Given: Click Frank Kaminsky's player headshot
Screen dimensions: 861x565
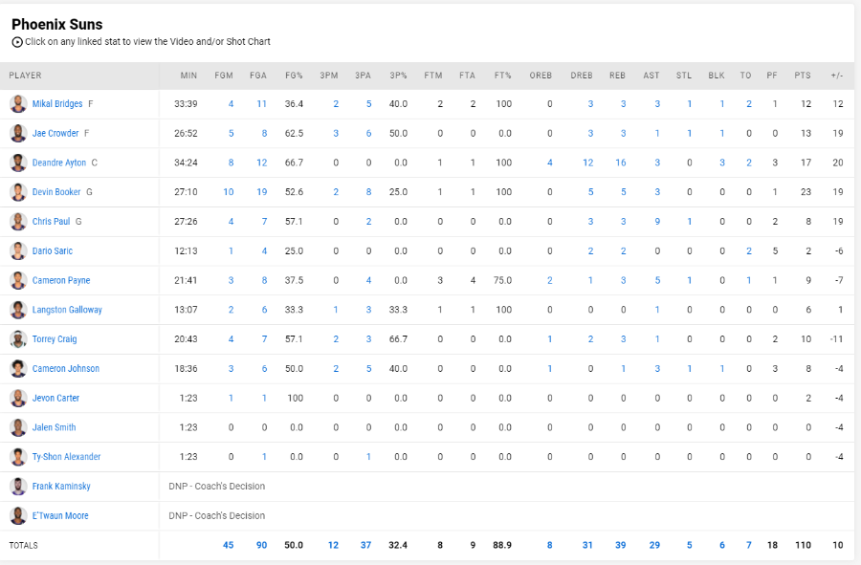Looking at the screenshot, I should point(18,486).
